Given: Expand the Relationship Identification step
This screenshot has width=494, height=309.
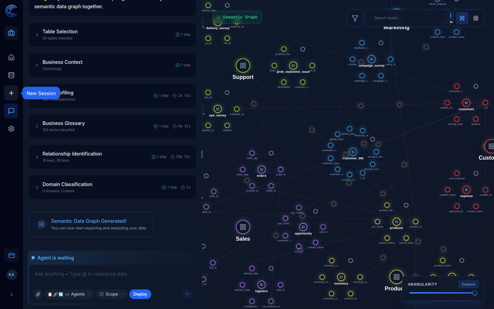Looking at the screenshot, I should coord(112,157).
